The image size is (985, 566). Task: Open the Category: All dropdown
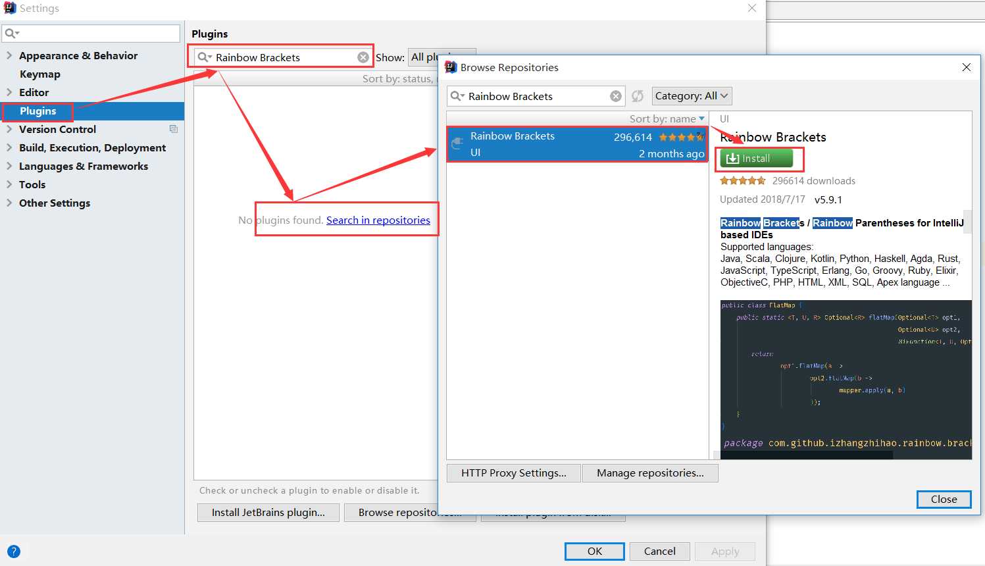tap(692, 96)
